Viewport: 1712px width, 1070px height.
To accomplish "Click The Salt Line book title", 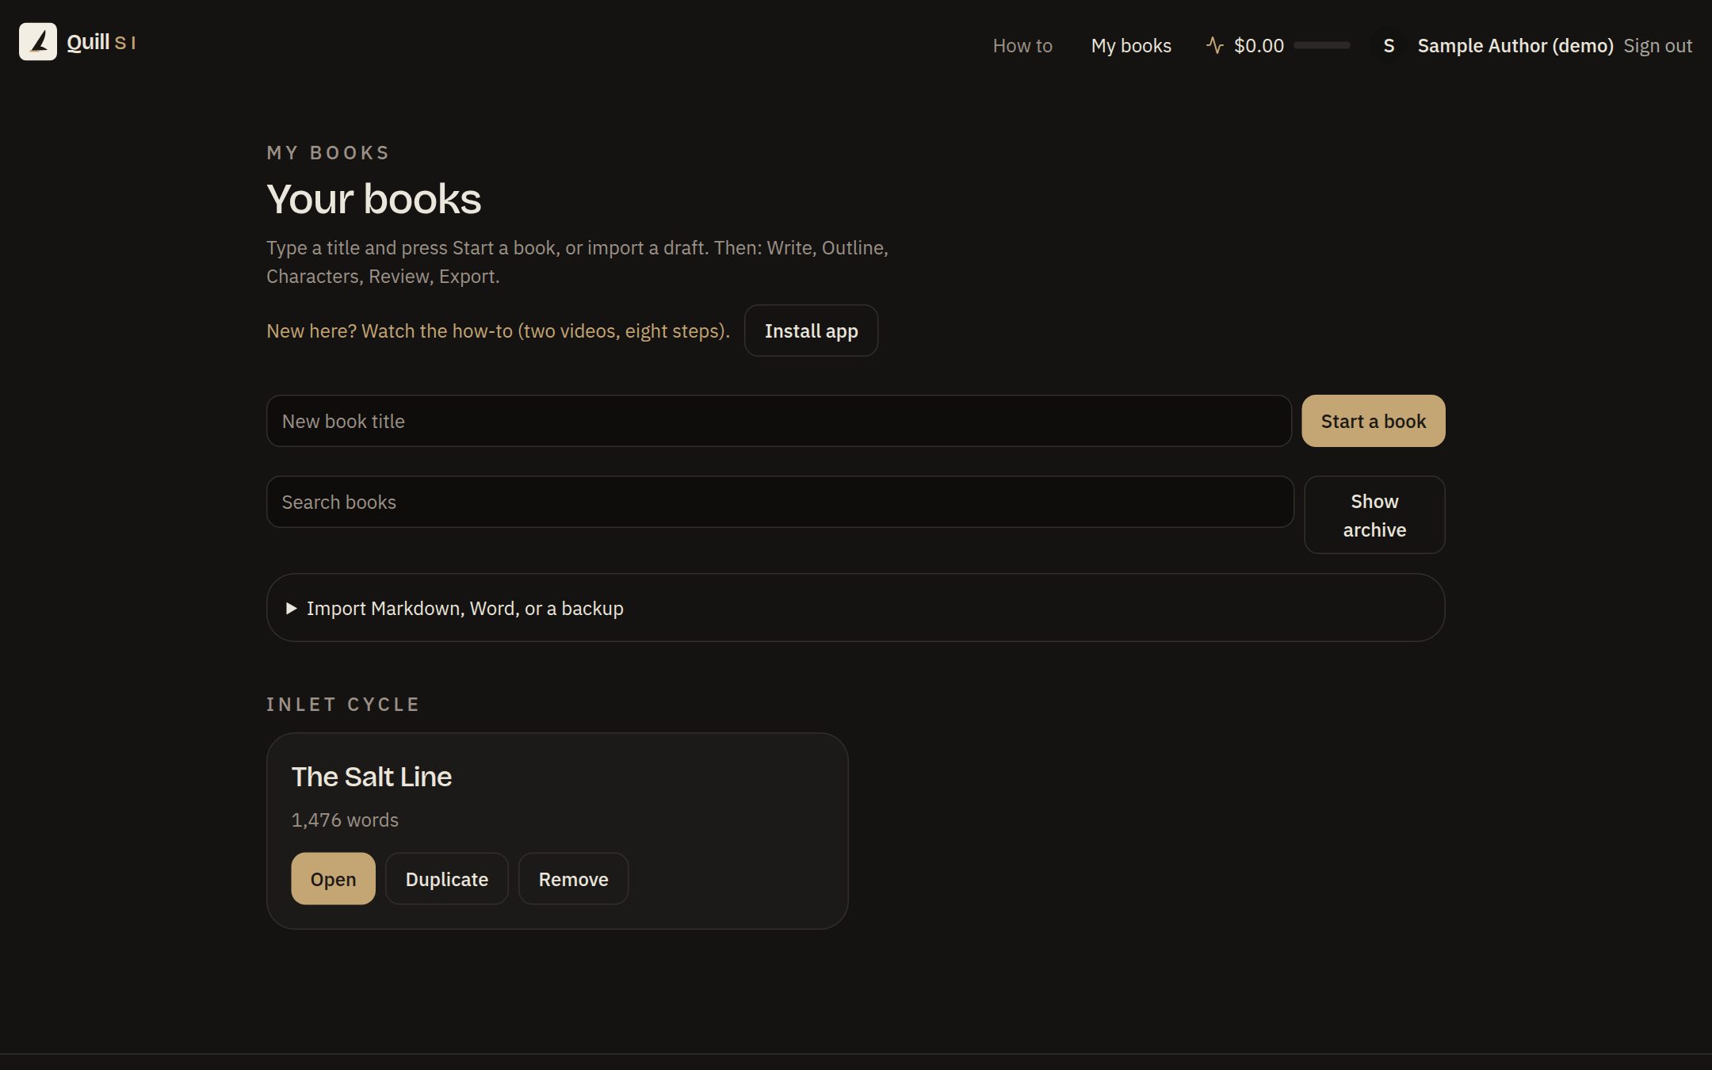I will pyautogui.click(x=372, y=777).
